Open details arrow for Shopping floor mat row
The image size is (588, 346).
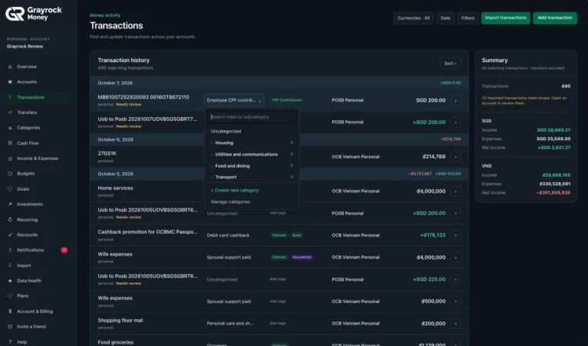[456, 324]
